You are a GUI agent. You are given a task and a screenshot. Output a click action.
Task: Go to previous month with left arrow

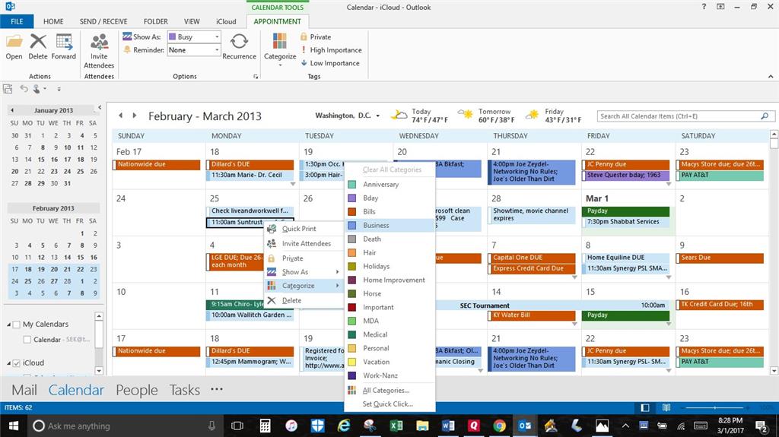tap(120, 116)
